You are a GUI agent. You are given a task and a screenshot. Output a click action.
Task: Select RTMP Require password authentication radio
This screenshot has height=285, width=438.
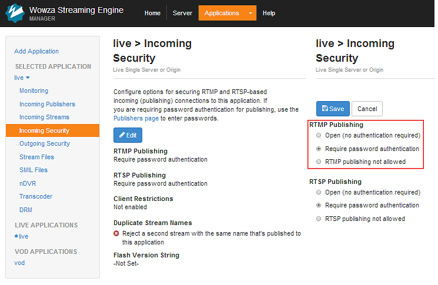(x=319, y=149)
